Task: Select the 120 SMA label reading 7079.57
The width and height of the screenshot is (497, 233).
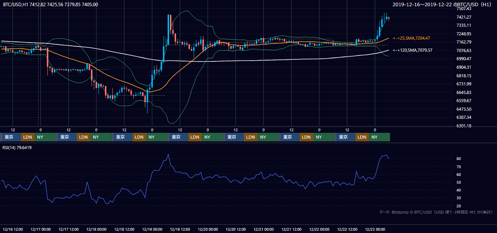Action: 413,50
